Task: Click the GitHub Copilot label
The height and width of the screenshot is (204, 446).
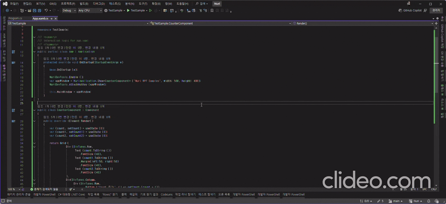Action: pyautogui.click(x=412, y=11)
